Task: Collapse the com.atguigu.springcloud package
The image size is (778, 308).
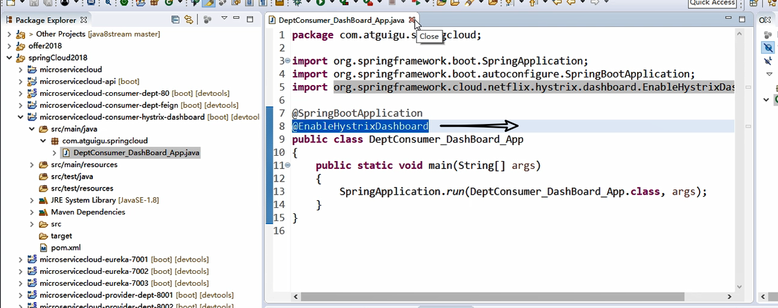Action: (x=43, y=141)
